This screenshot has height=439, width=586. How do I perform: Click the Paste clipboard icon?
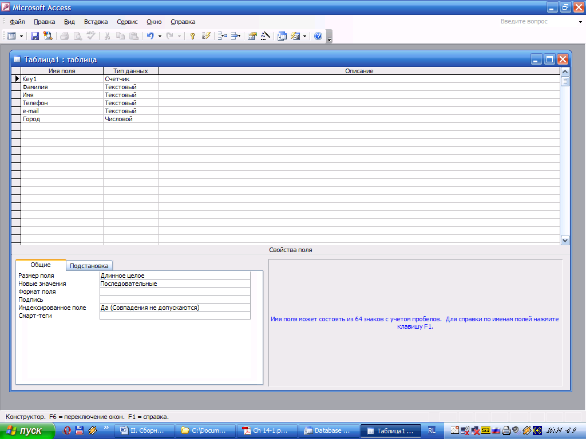(133, 36)
